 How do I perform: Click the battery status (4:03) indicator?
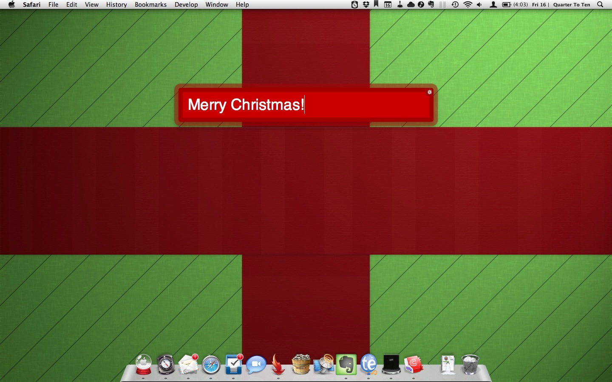pyautogui.click(x=515, y=5)
